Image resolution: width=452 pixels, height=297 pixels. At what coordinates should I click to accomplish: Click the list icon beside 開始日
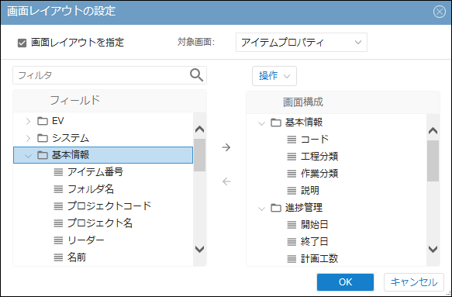pos(292,225)
